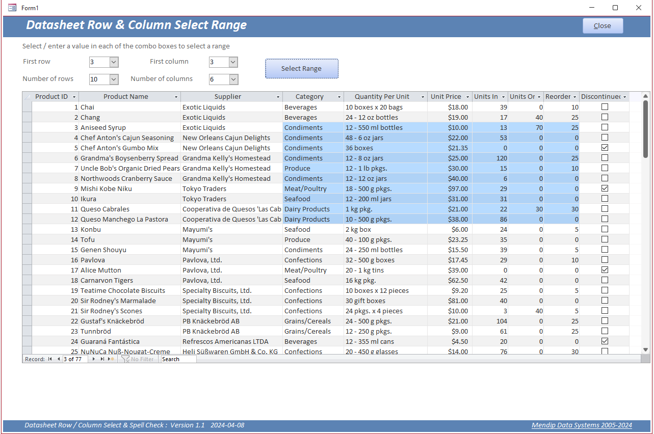Click the Ikura row selector

click(27, 199)
